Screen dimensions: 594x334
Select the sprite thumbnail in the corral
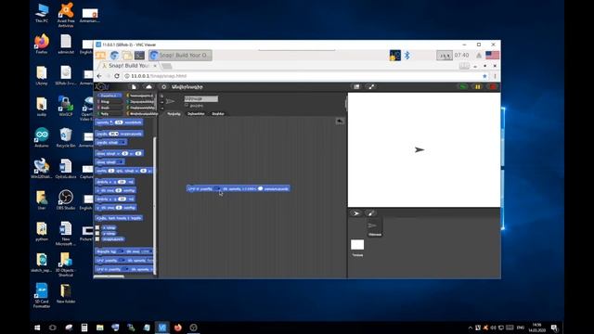pos(374,227)
